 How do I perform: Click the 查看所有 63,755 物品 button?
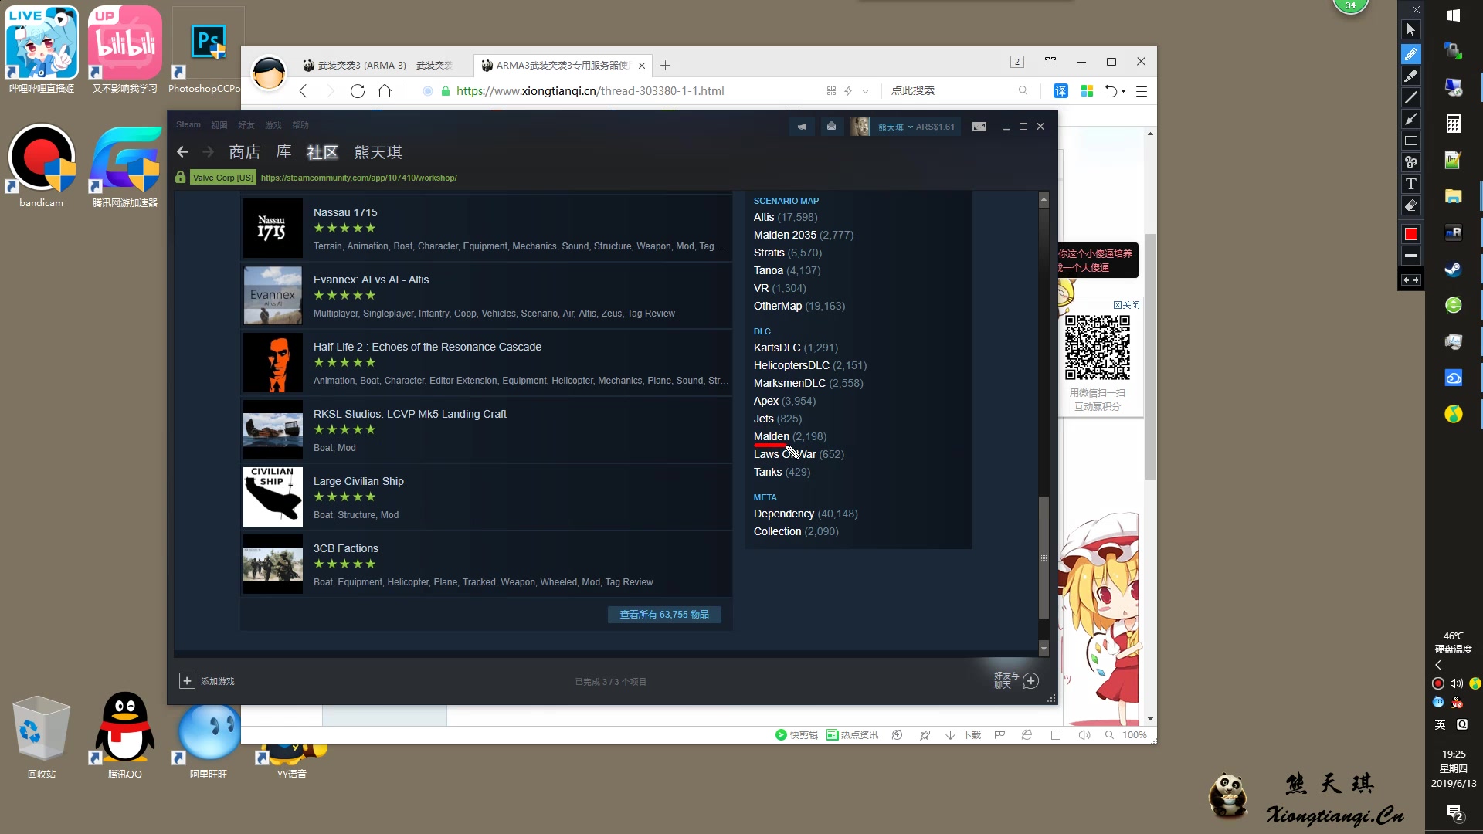663,614
